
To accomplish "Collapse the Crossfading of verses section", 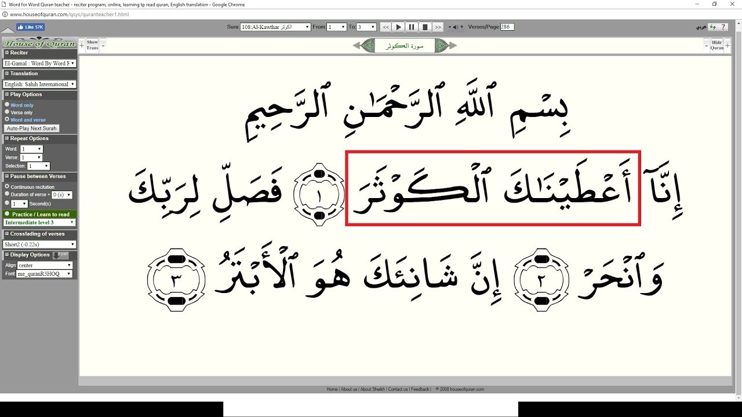I will tap(6, 234).
